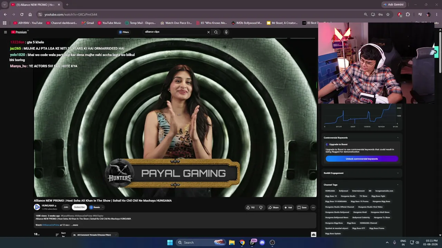The image size is (442, 248).
Task: Open File Explorer from taskbar
Action: [x=232, y=242]
